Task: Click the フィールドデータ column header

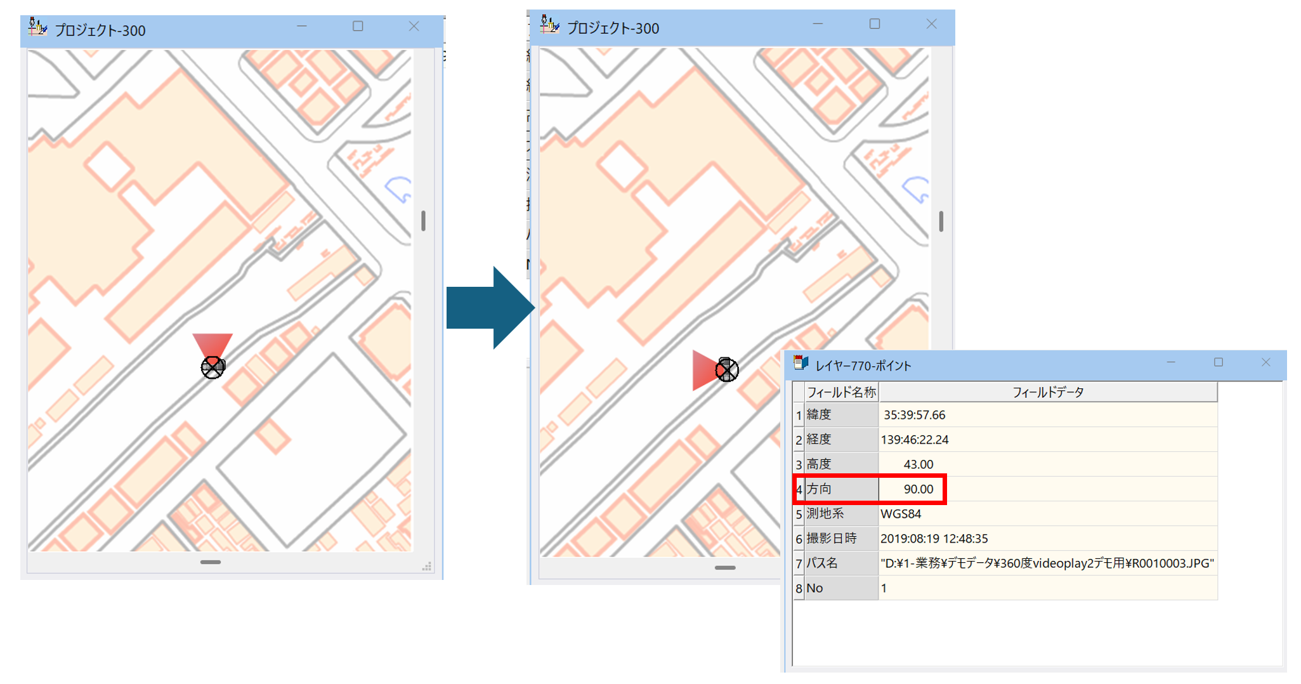Action: (1047, 392)
